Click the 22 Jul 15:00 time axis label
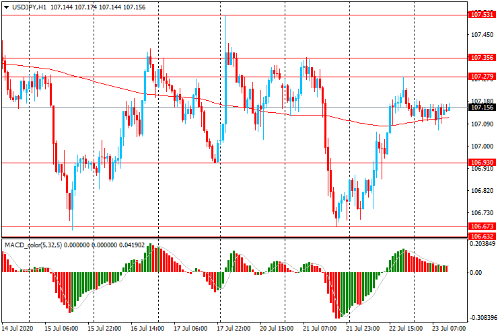498x336 pixels. (x=406, y=328)
